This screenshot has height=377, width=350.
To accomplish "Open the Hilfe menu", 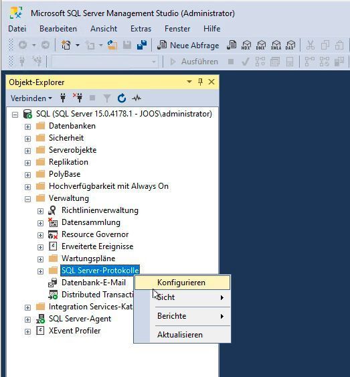I will pyautogui.click(x=212, y=29).
